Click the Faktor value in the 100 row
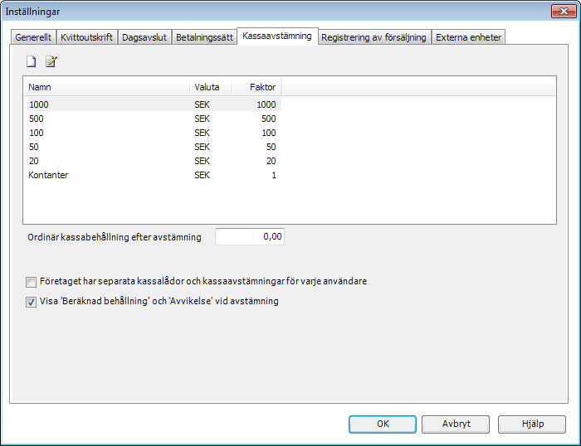The height and width of the screenshot is (446, 581). [269, 133]
